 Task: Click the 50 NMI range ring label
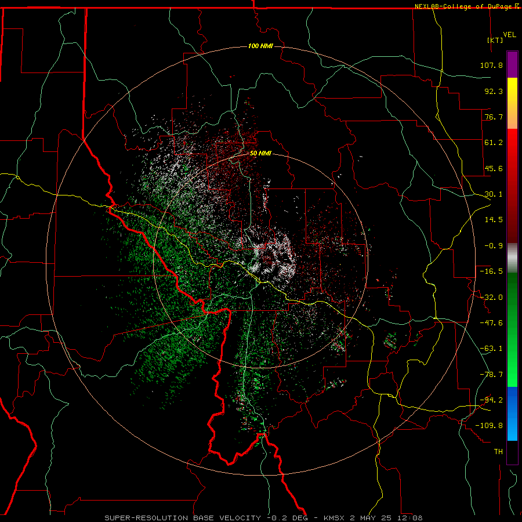point(260,154)
